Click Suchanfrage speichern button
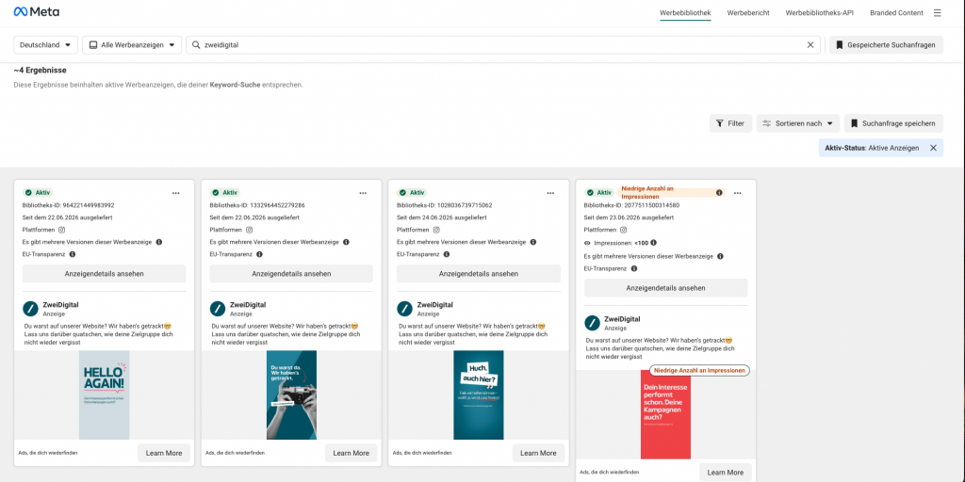 (893, 123)
